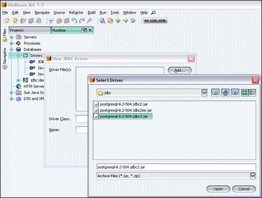262x198 pixels.
Task: Open the Help menu
Action: [x=144, y=13]
